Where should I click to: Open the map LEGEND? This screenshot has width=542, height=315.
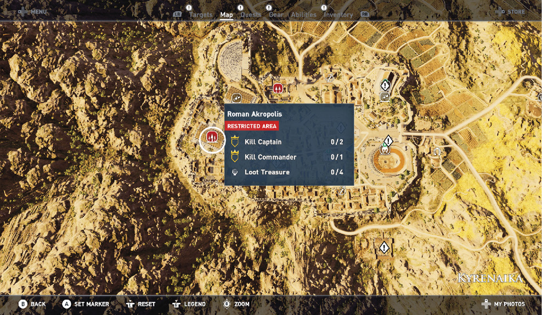click(x=195, y=304)
